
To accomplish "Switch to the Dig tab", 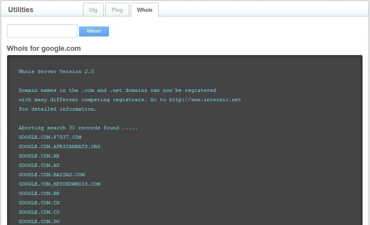I will [x=93, y=10].
